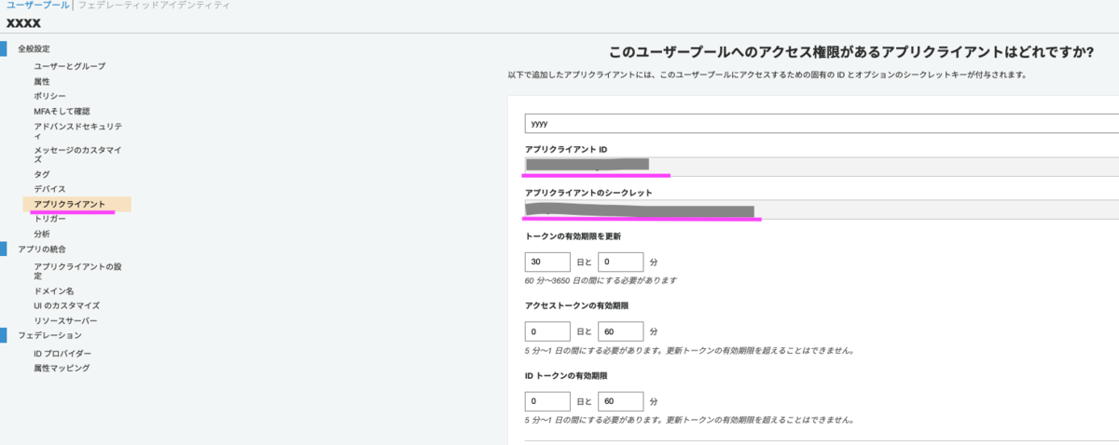The image size is (1119, 445).
Task: Click the pool name XXXX
Action: tap(23, 22)
